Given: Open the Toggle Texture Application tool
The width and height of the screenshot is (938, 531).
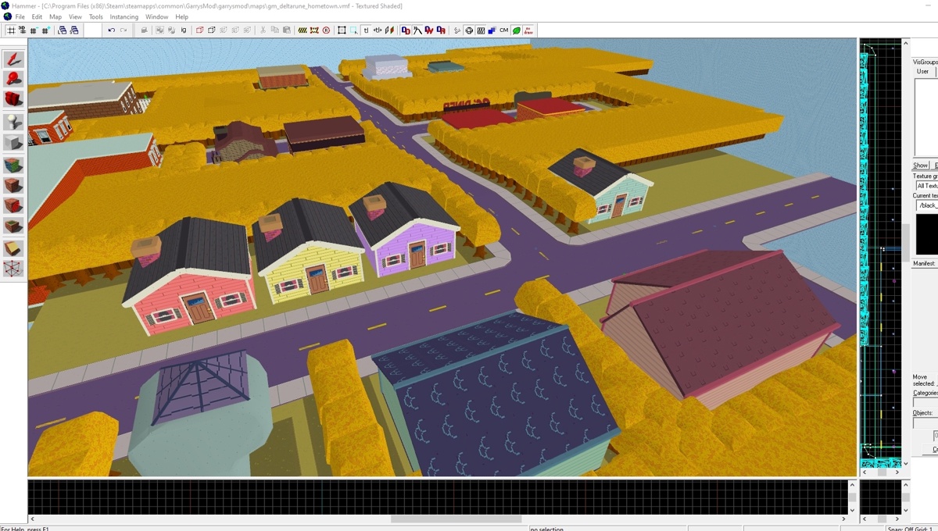Looking at the screenshot, I should point(13,166).
